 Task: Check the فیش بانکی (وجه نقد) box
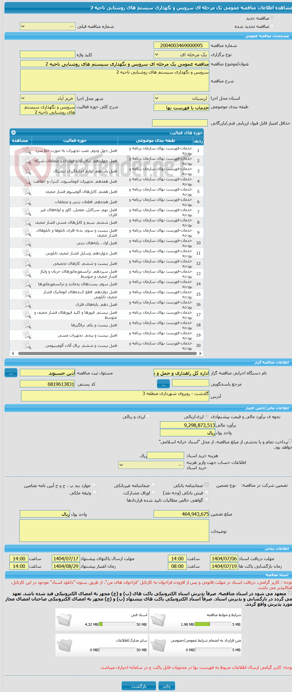(207, 492)
